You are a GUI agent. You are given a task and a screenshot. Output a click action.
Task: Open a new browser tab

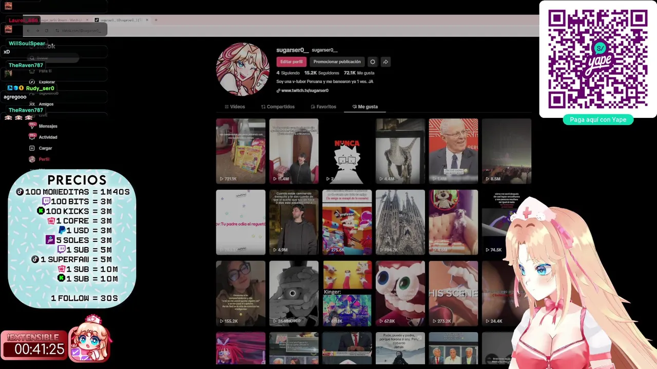pos(156,20)
